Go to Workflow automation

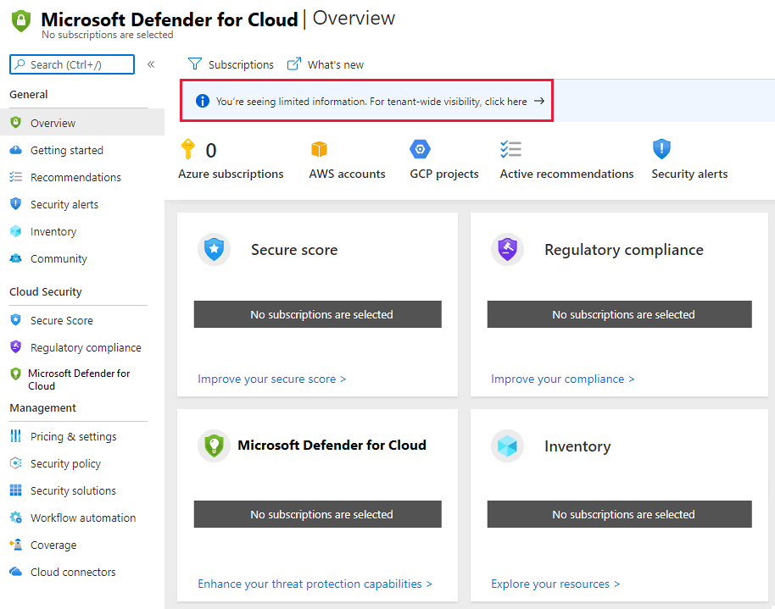tap(82, 518)
